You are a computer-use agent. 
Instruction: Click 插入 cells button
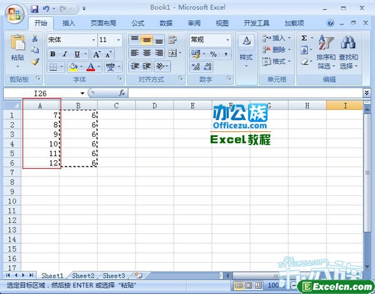(x=276, y=38)
